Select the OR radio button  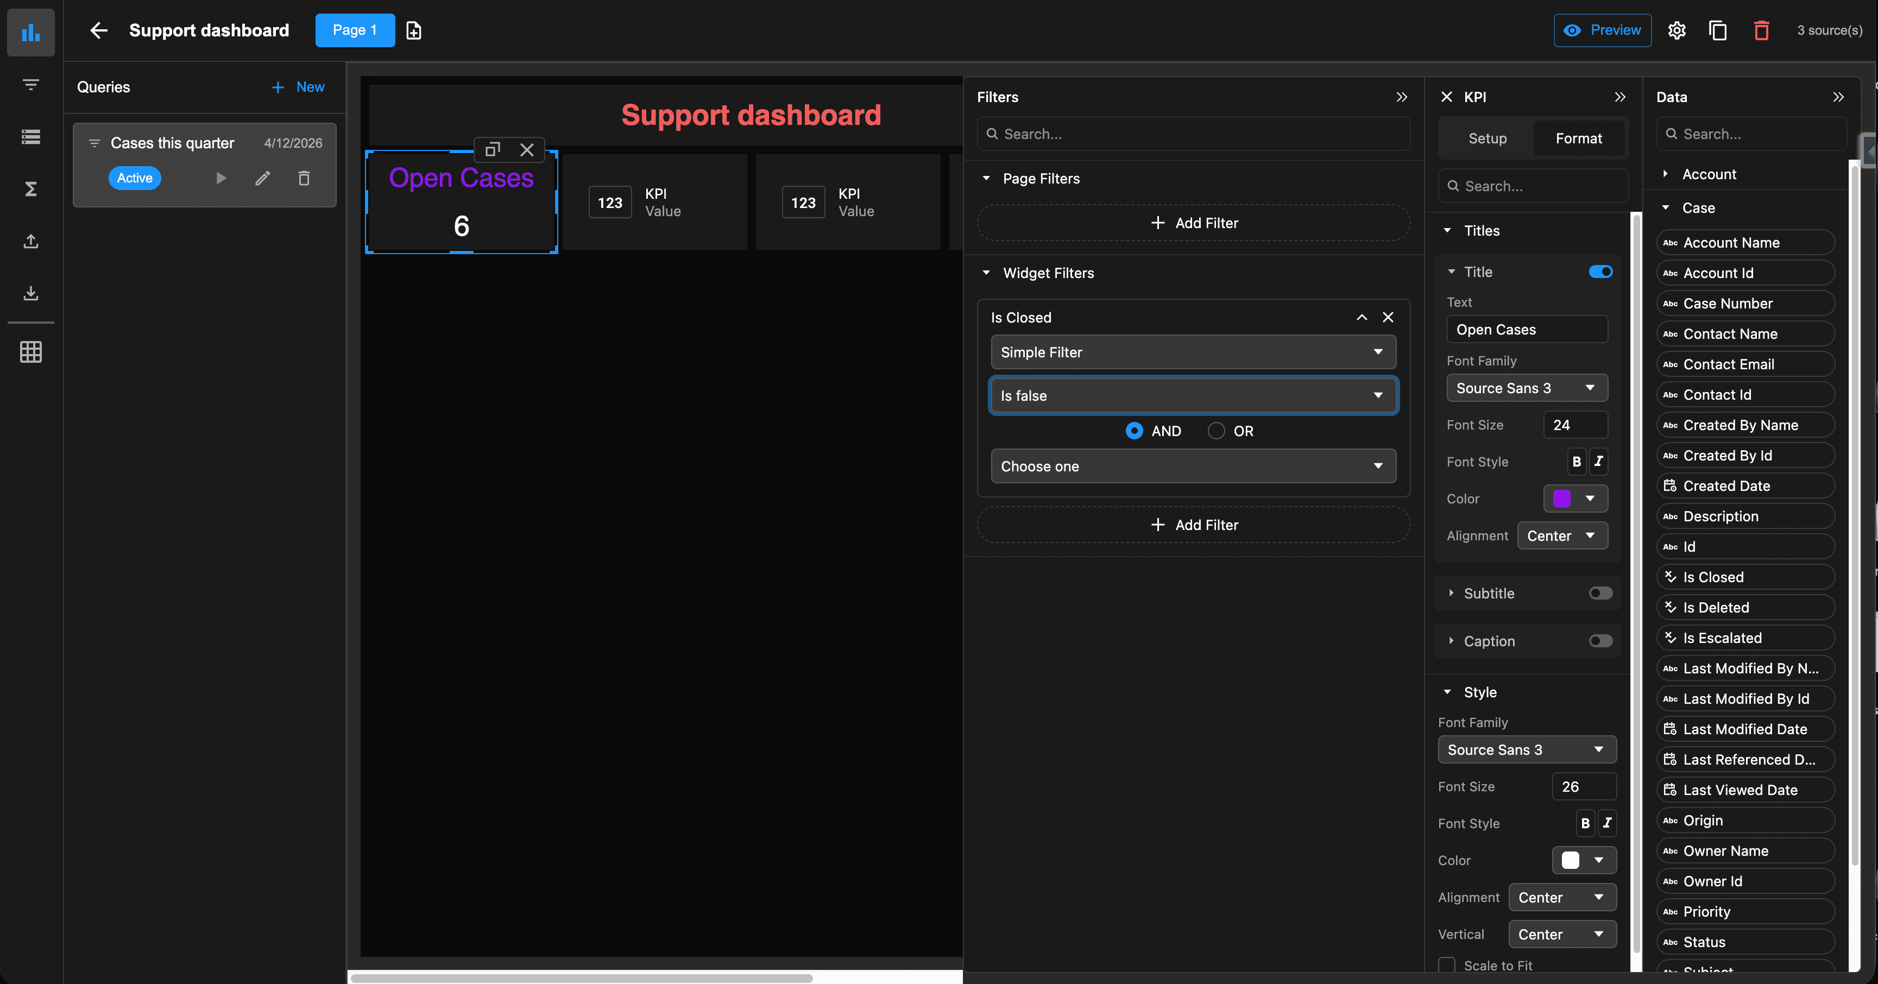1216,431
